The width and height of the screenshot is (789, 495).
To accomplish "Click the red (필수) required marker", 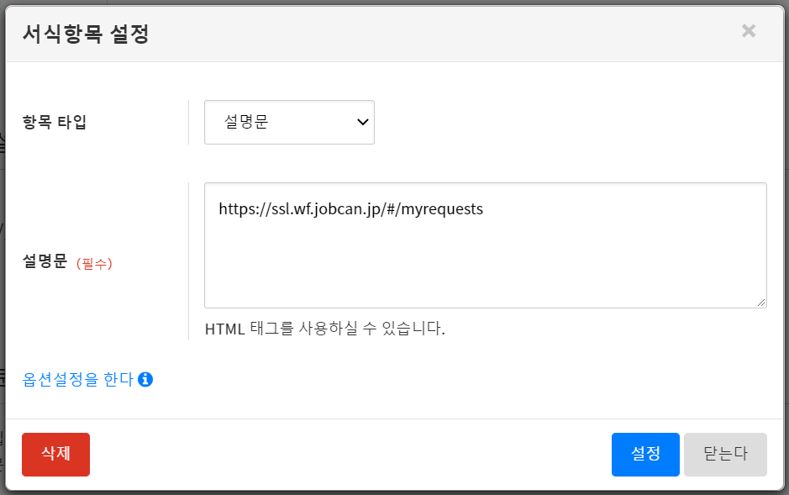I will [94, 263].
